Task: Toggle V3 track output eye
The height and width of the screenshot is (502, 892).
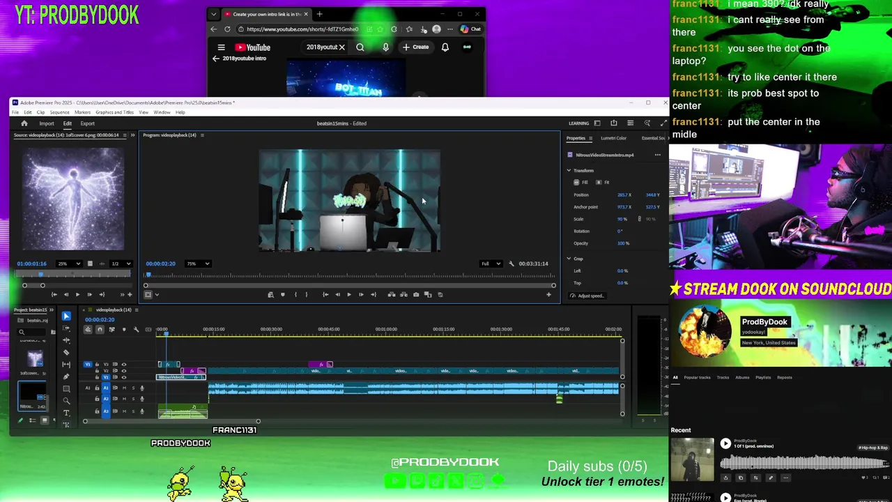Action: [x=124, y=364]
